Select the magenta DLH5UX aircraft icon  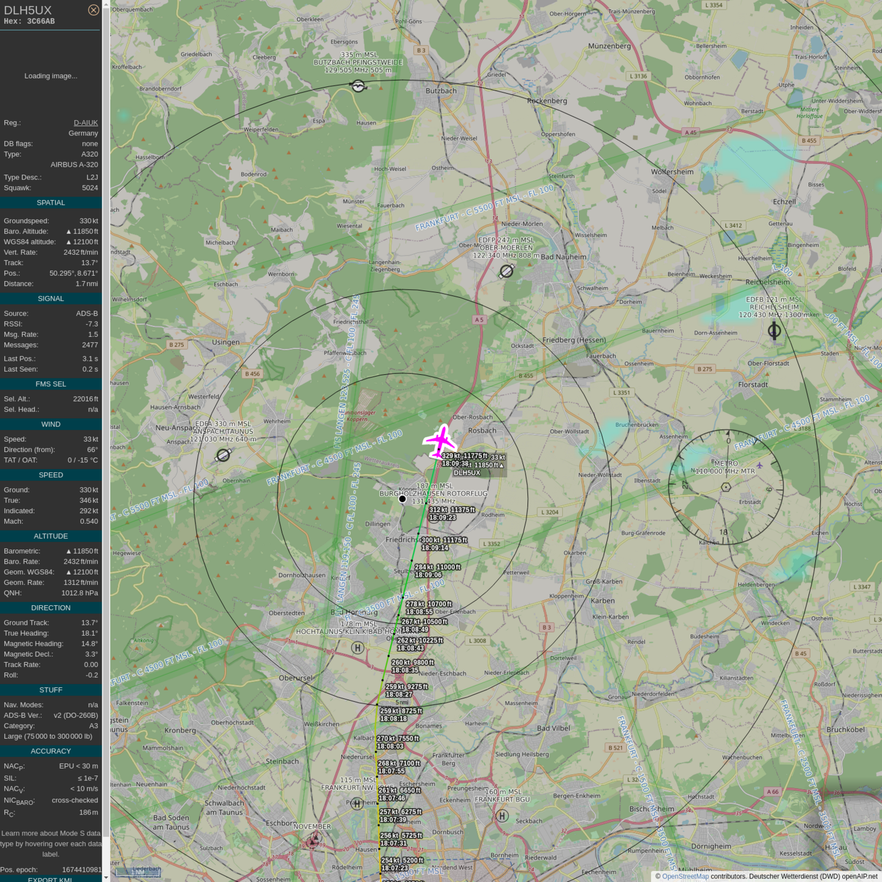coord(440,441)
